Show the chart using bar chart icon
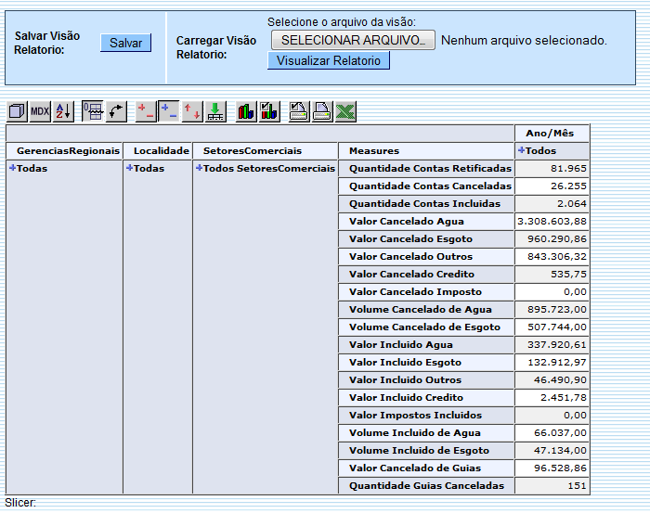The width and height of the screenshot is (650, 513). 246,111
